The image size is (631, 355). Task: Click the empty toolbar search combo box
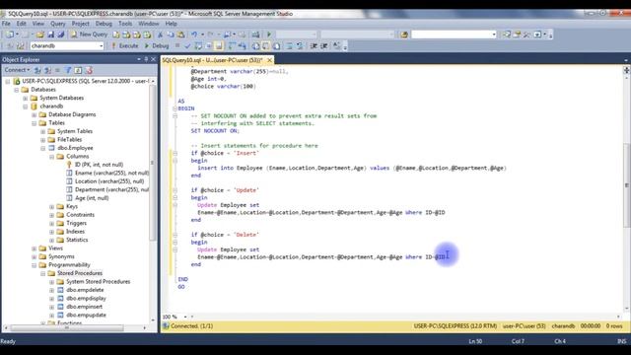click(x=454, y=35)
